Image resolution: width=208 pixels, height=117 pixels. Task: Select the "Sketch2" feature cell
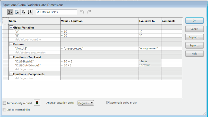[x=34, y=48]
